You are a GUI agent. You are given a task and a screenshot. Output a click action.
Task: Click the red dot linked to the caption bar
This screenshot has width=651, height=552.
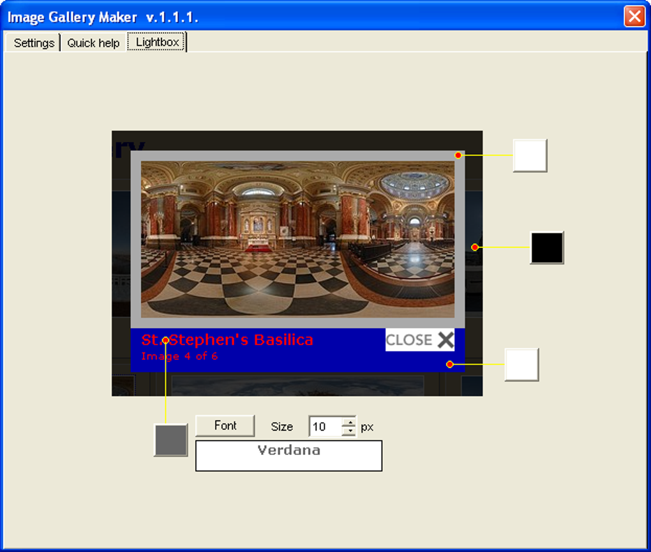[x=450, y=364]
